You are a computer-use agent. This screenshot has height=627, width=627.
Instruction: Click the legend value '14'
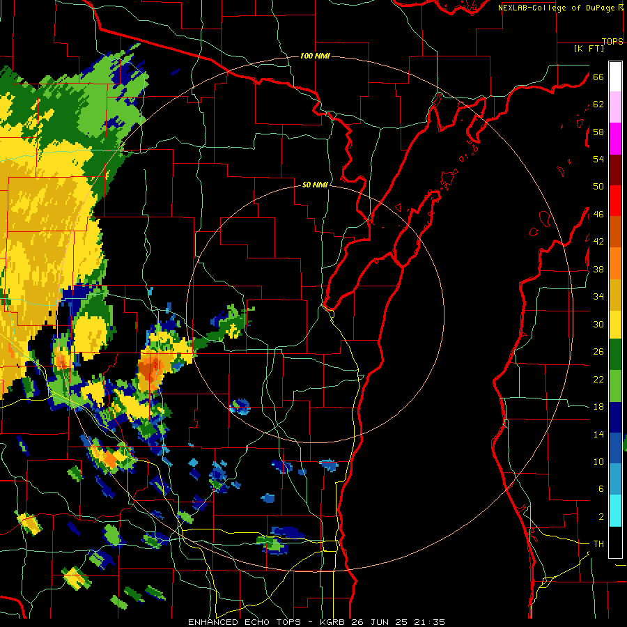point(598,434)
